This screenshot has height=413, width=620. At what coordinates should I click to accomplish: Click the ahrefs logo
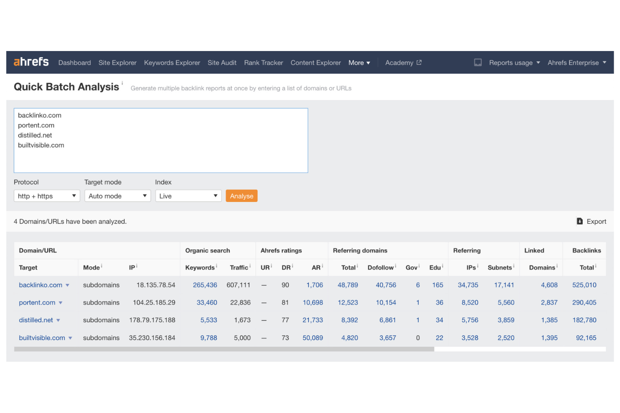pyautogui.click(x=31, y=62)
